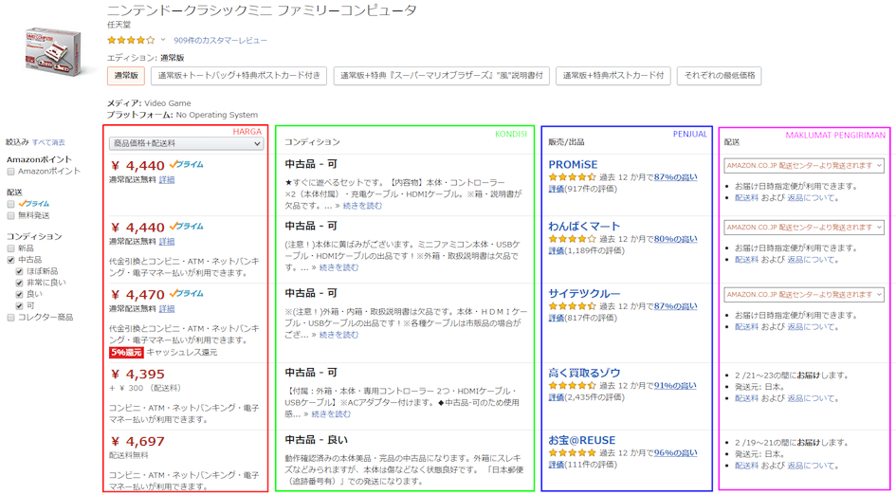Click product star rating icons near title

[131, 40]
